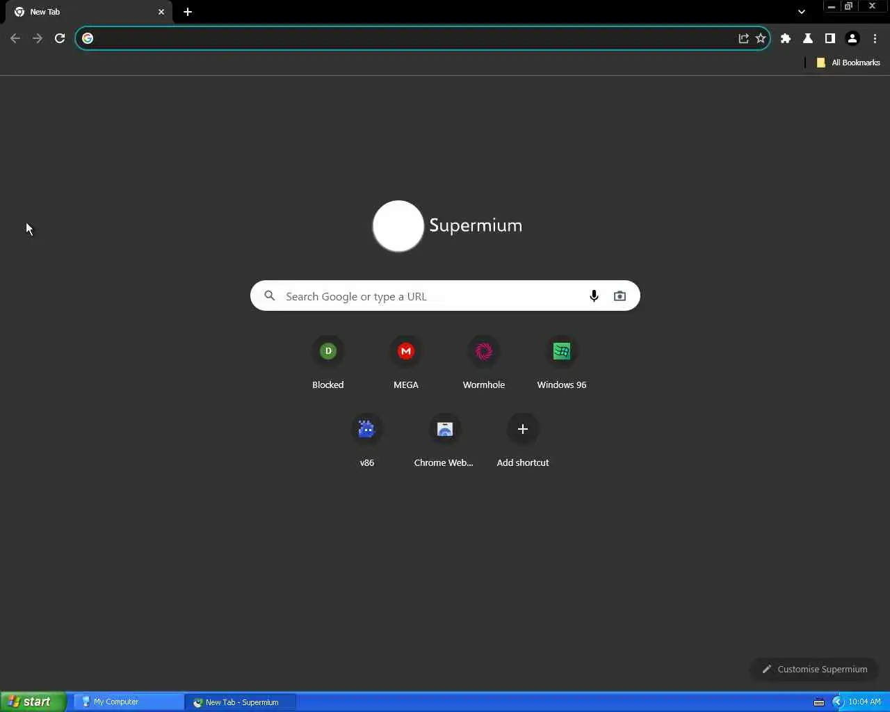Click Customise Supermium button

click(x=814, y=669)
